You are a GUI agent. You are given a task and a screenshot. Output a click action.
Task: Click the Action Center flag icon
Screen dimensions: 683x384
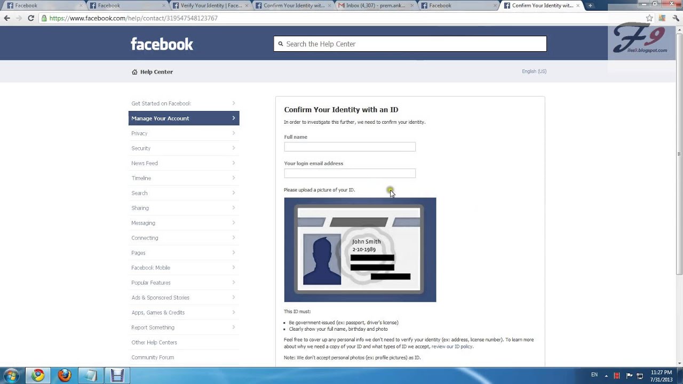630,375
